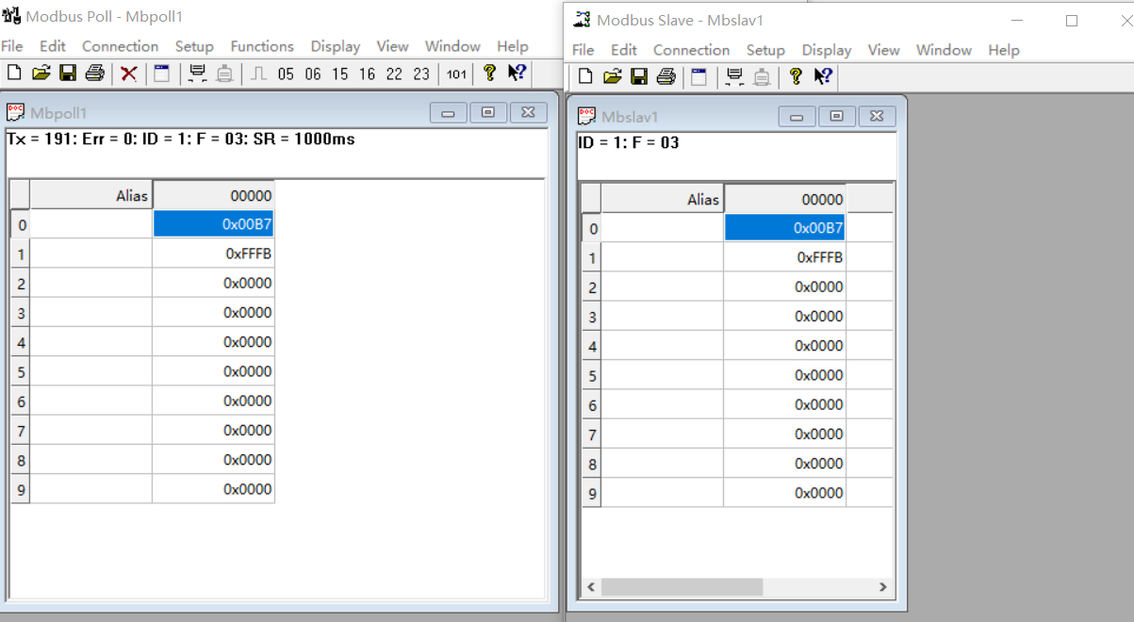Click the 05 write single coil button
The height and width of the screenshot is (622, 1134).
coord(286,74)
